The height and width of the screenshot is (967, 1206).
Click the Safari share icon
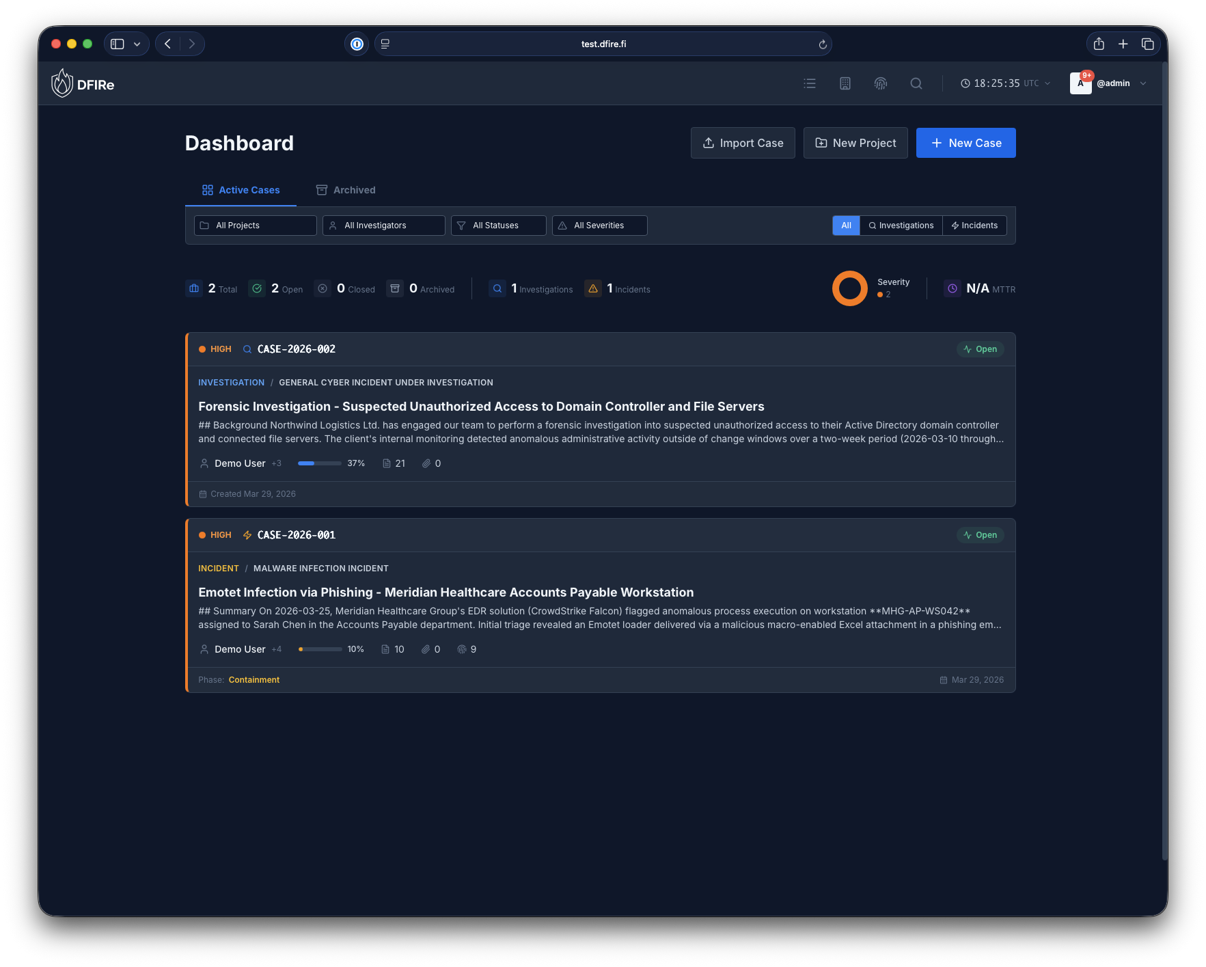point(1099,44)
